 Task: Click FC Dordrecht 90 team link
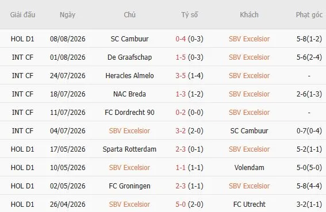[129, 113]
